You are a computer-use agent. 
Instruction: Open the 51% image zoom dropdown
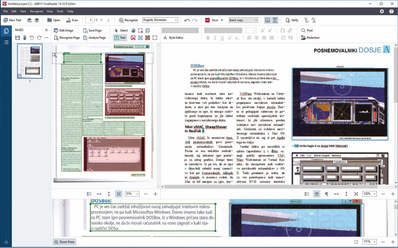[x=133, y=194]
